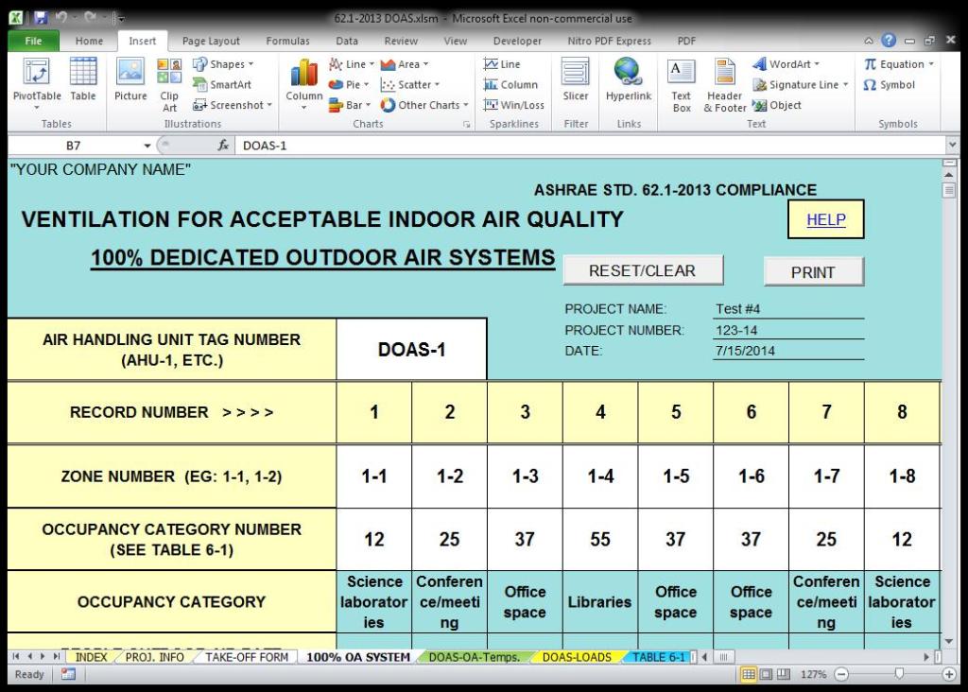The width and height of the screenshot is (968, 692).
Task: Open the Shapes dropdown gallery
Action: click(224, 64)
